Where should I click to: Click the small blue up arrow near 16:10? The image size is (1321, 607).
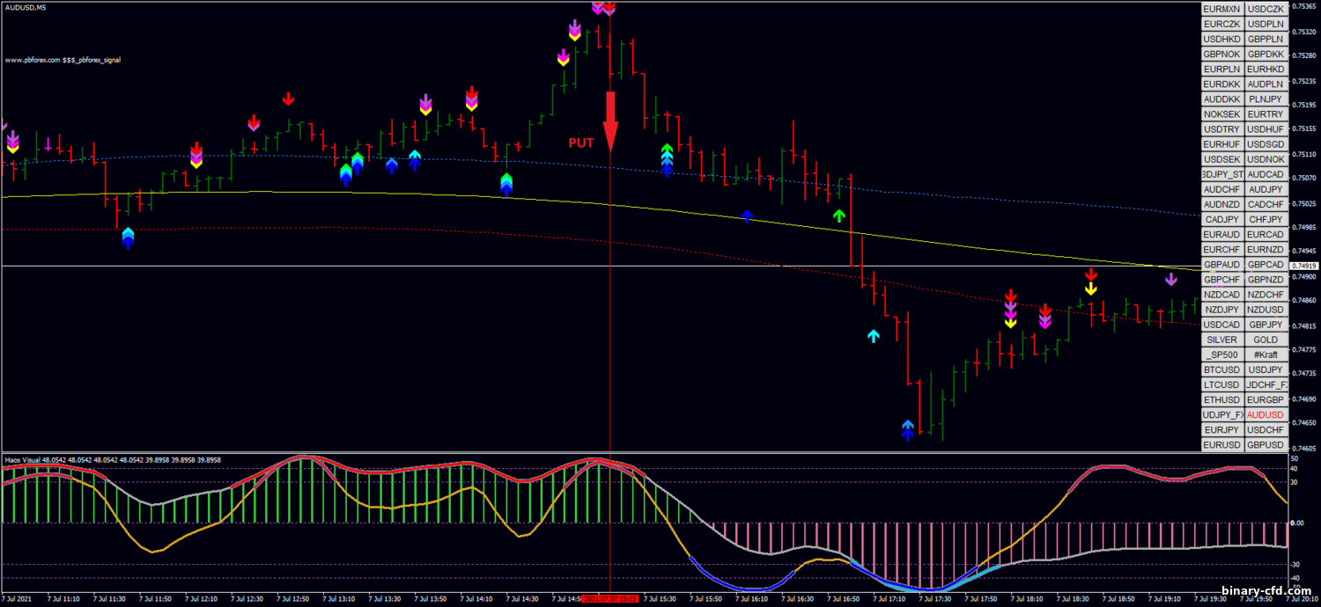click(x=747, y=216)
